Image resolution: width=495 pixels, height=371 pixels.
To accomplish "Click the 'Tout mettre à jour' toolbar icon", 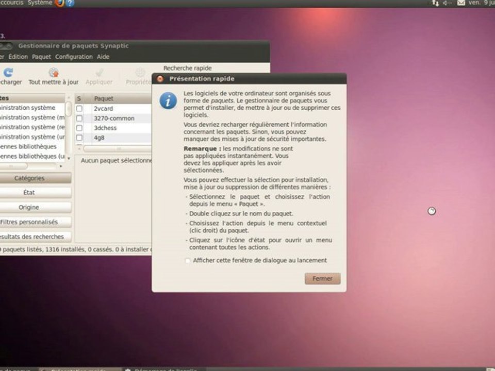I will pyautogui.click(x=54, y=73).
